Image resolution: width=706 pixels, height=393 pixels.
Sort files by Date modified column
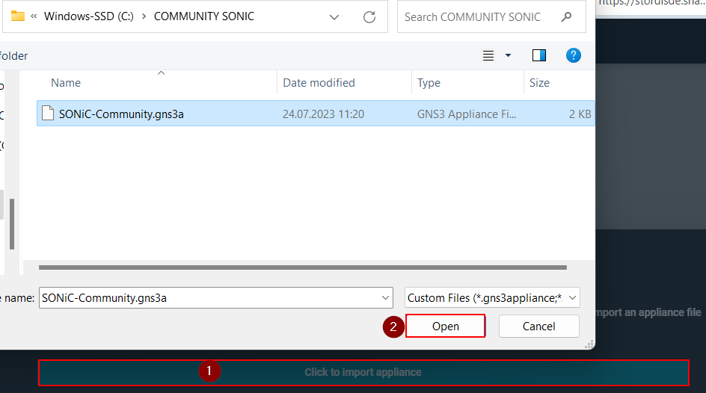[x=319, y=83]
